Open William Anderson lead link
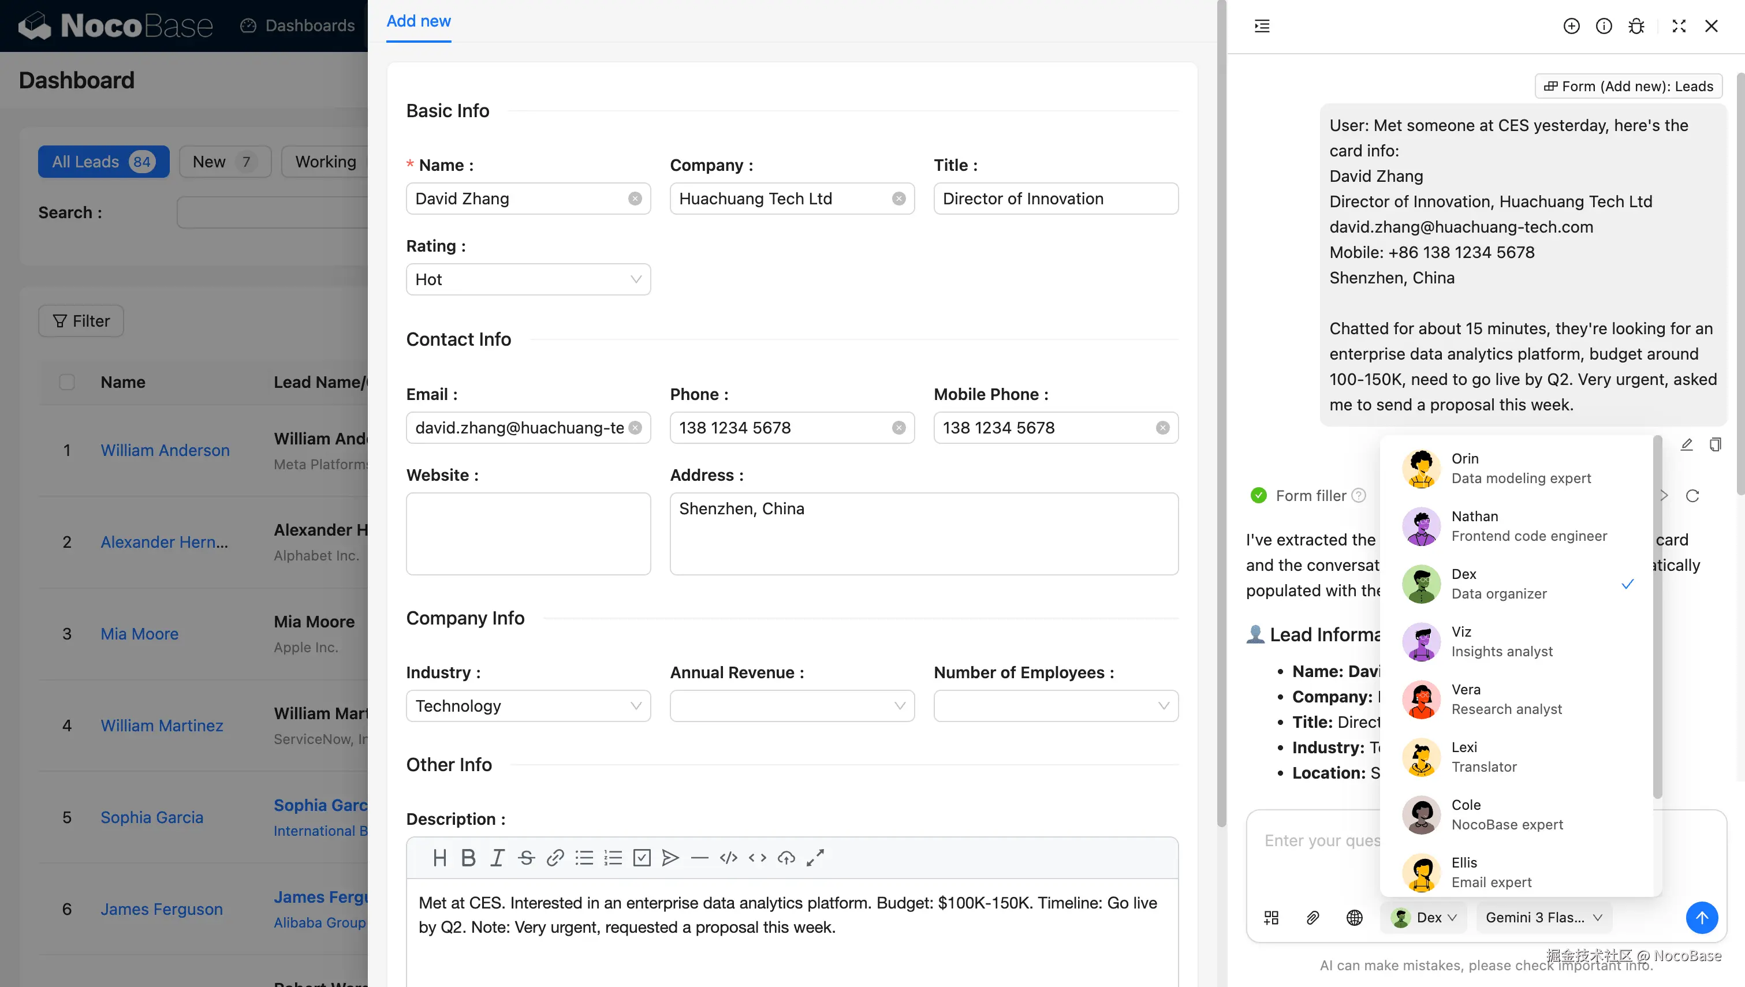Image resolution: width=1745 pixels, height=987 pixels. [x=165, y=450]
